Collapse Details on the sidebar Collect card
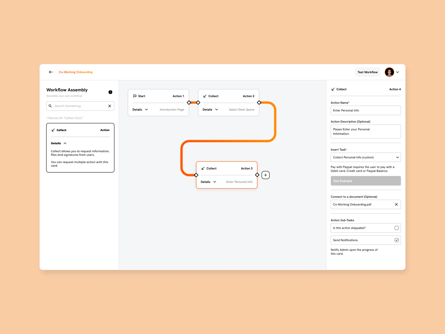The height and width of the screenshot is (334, 445). click(x=65, y=143)
